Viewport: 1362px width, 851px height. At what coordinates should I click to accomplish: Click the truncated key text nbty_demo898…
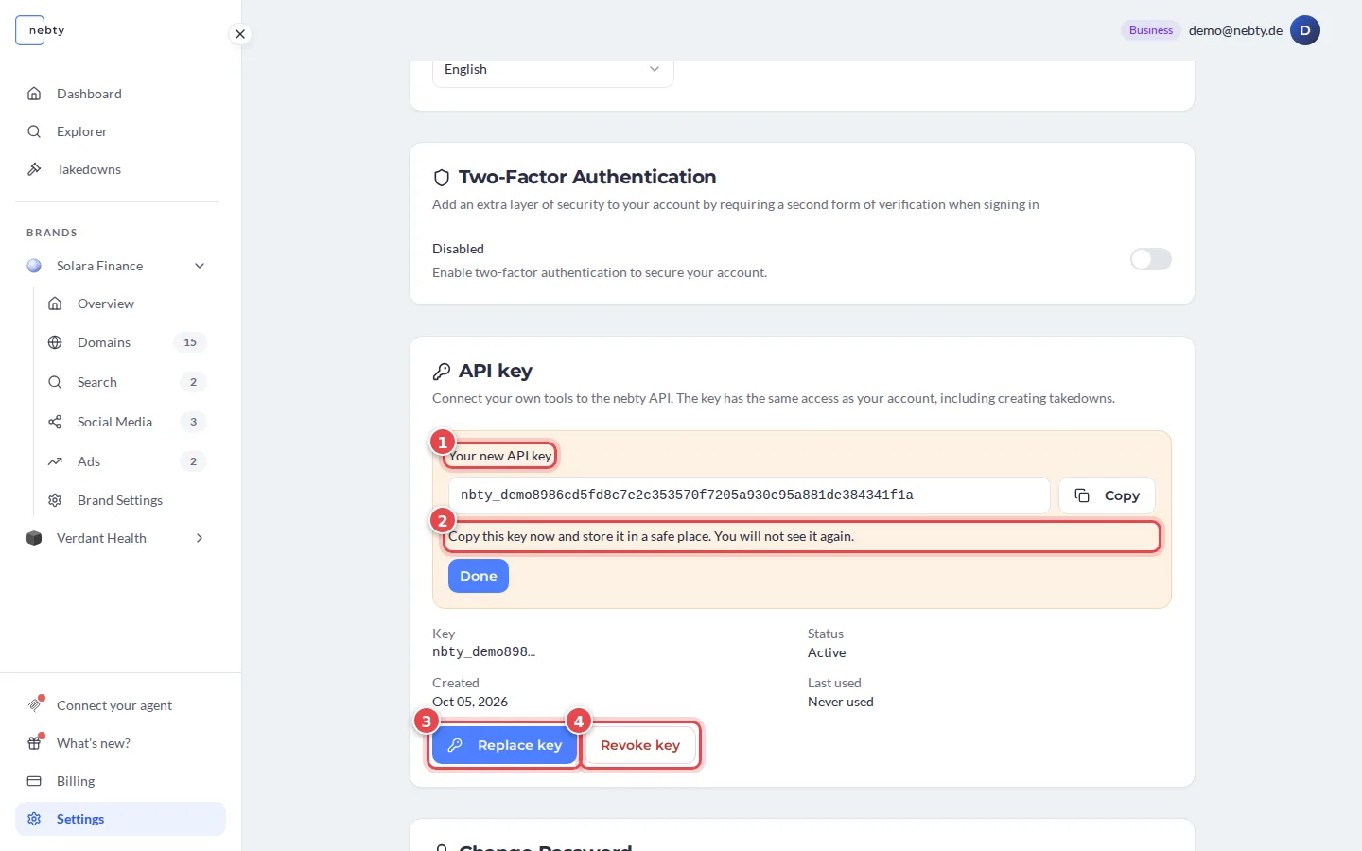(483, 652)
